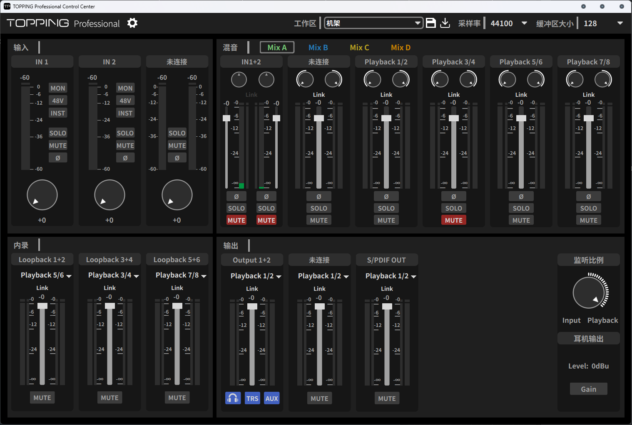Viewport: 632px width, 425px height.
Task: Toggle MON on the IN 2 channel
Action: coord(125,88)
